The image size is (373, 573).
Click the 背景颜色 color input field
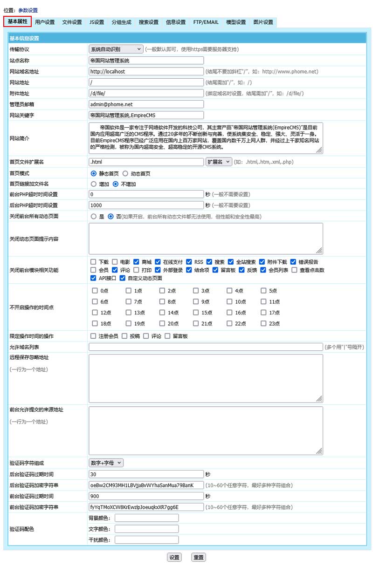(x=146, y=518)
